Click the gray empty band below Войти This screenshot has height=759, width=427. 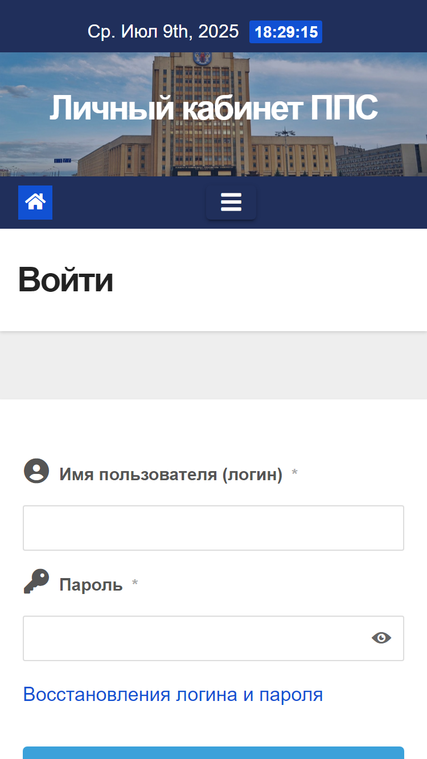tap(213, 365)
